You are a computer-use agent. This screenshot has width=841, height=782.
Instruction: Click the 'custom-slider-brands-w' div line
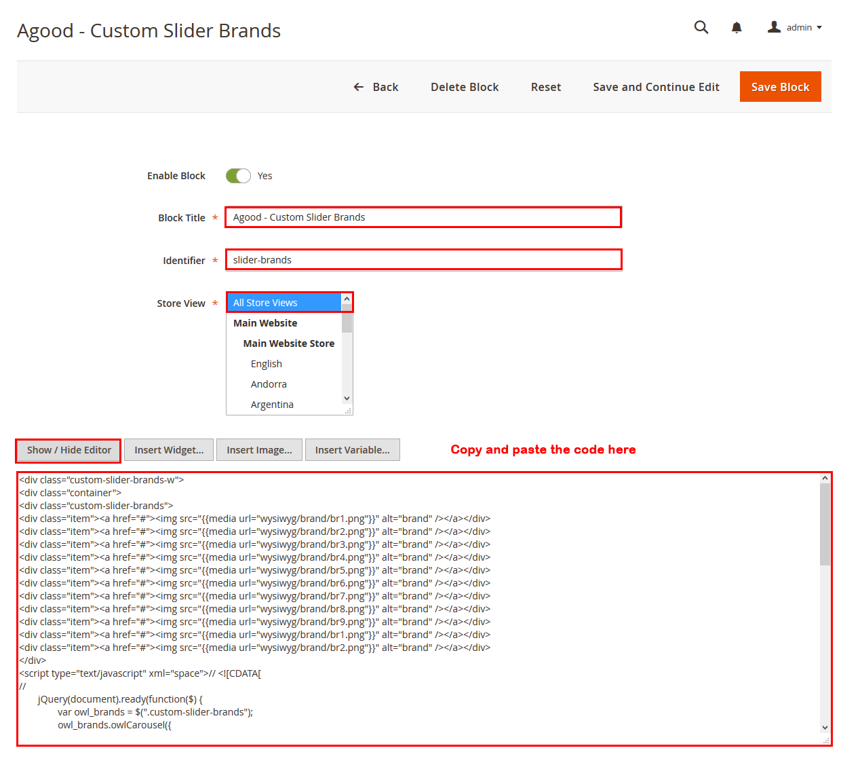[102, 480]
